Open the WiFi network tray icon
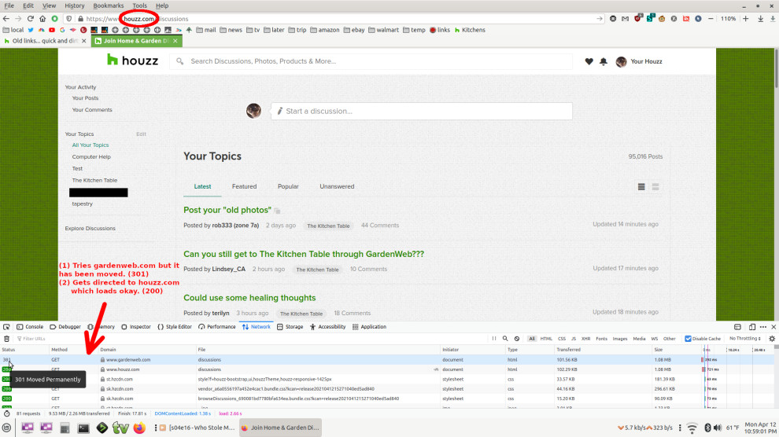779x437 pixels. (692, 428)
